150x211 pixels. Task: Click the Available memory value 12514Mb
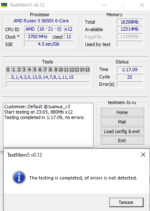130,29
